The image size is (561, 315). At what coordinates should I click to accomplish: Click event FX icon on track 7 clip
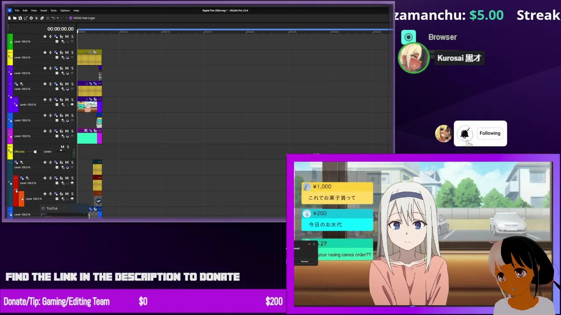pos(95,131)
